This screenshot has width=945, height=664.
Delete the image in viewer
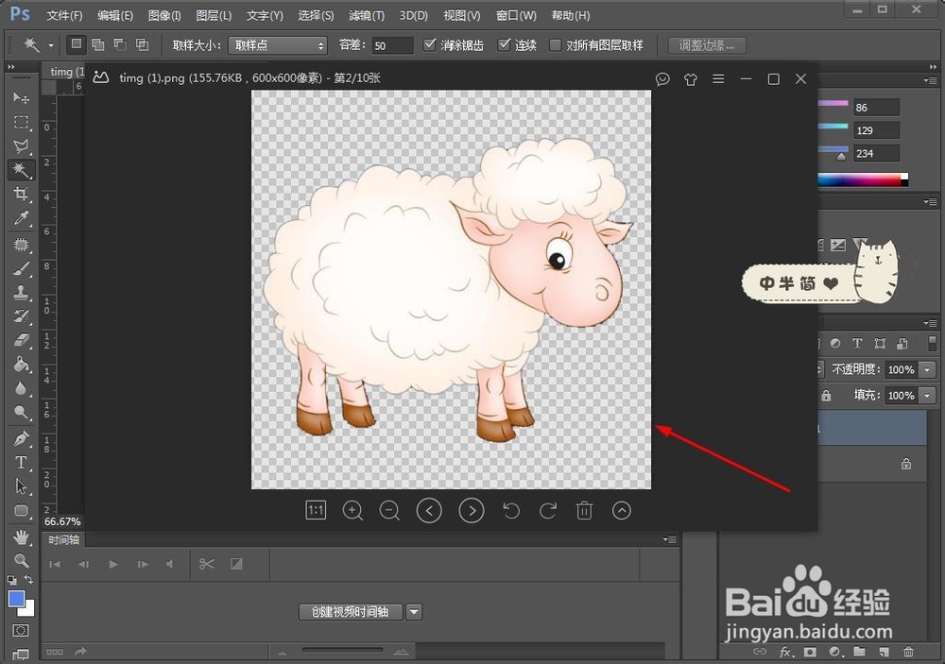pos(584,511)
